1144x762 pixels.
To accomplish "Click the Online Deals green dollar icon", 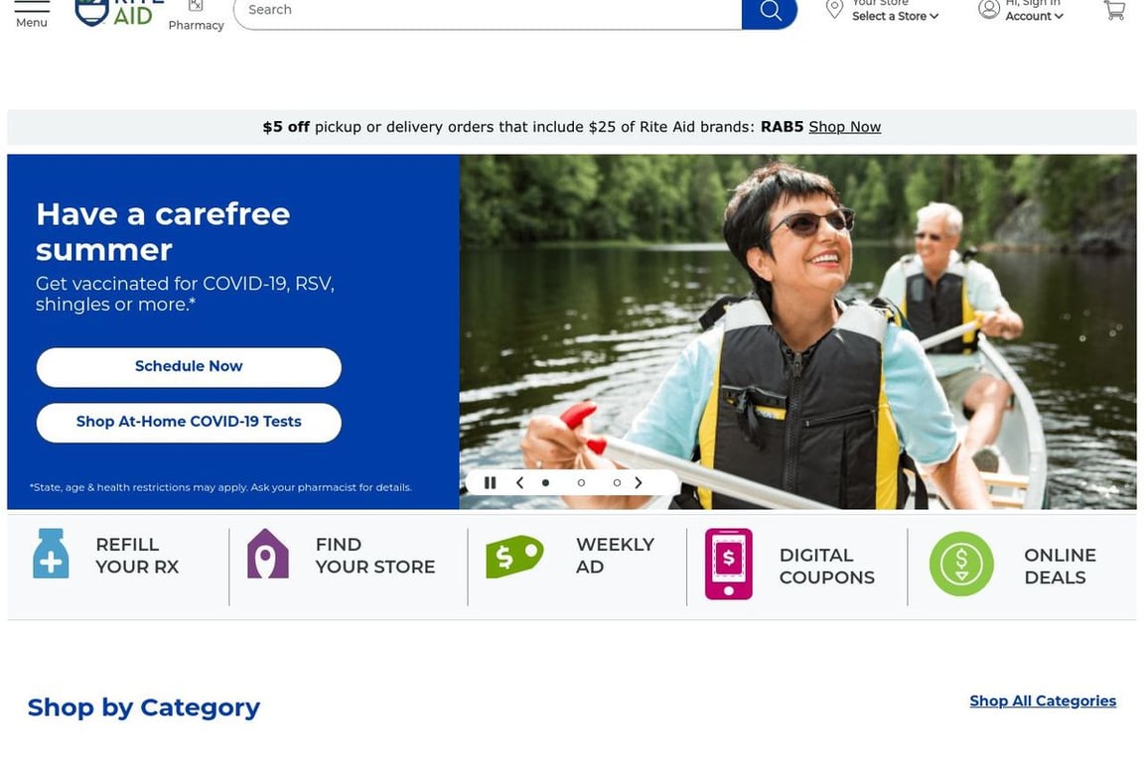I will tap(961, 564).
